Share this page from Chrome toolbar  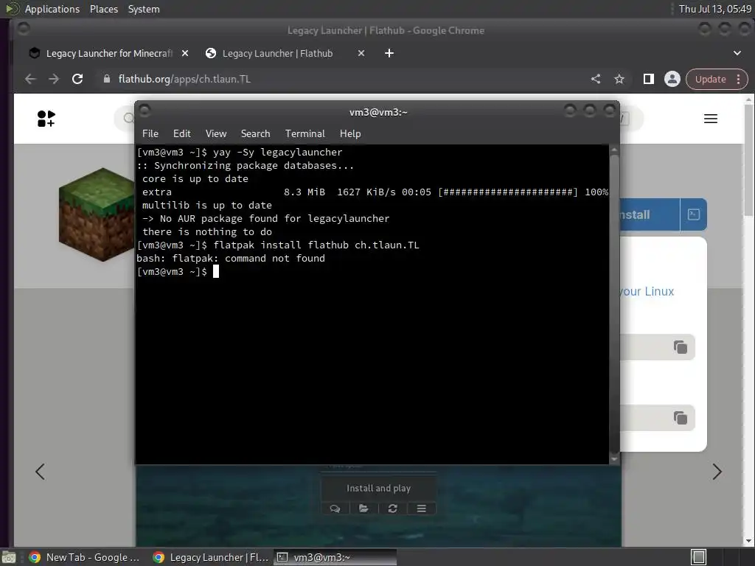(596, 80)
